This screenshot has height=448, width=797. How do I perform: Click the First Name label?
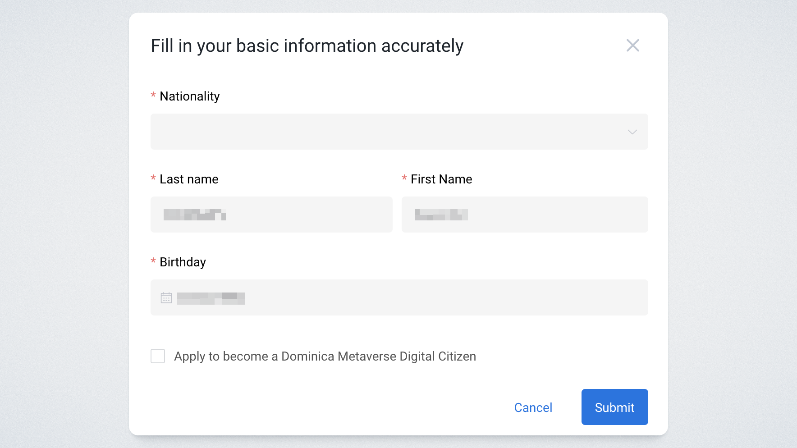point(441,179)
